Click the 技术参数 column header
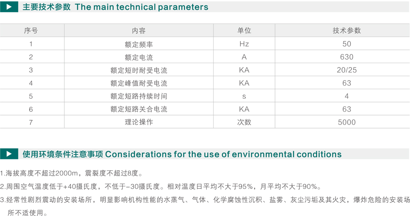 point(347,31)
